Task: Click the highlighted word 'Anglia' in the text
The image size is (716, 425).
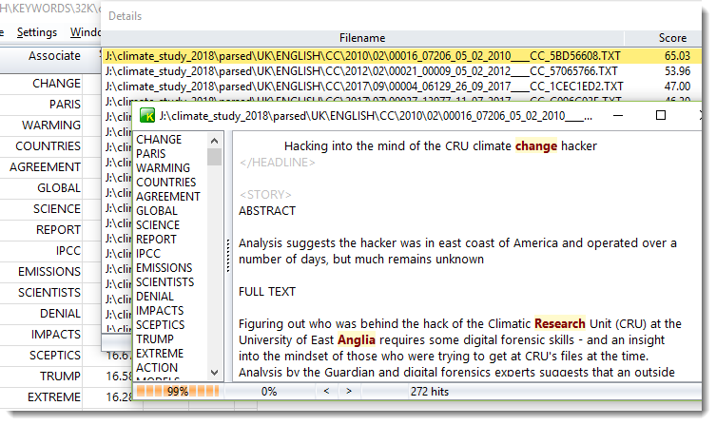Action: 357,340
